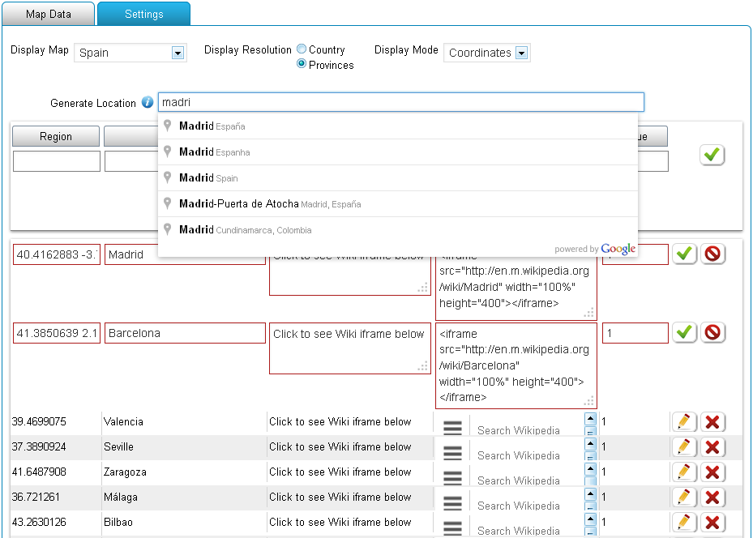This screenshot has width=753, height=538.
Task: Focus the Generate Location search field
Action: click(401, 102)
